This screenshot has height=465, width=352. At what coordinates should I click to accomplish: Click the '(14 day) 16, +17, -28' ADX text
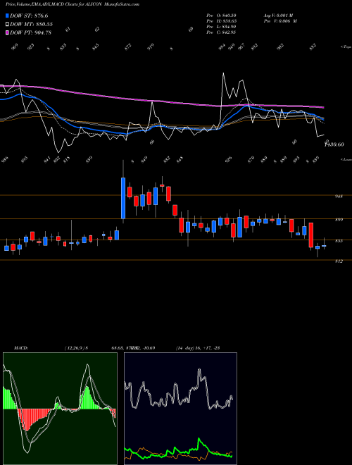pos(198,348)
